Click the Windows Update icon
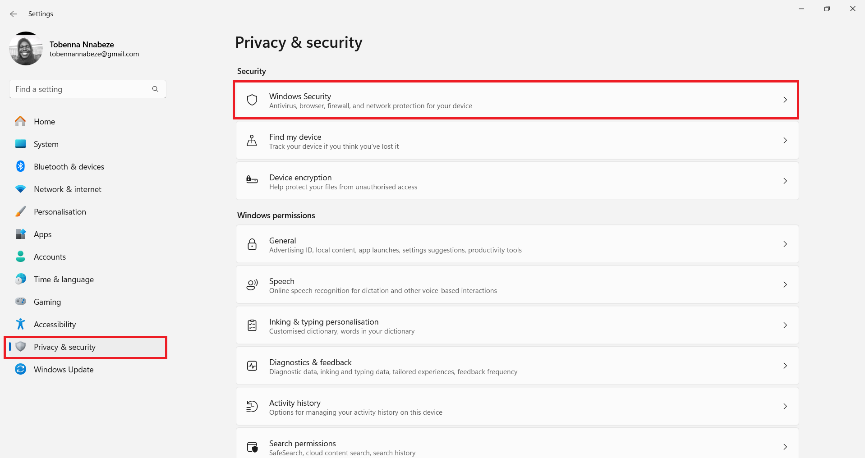This screenshot has height=458, width=865. pyautogui.click(x=20, y=369)
